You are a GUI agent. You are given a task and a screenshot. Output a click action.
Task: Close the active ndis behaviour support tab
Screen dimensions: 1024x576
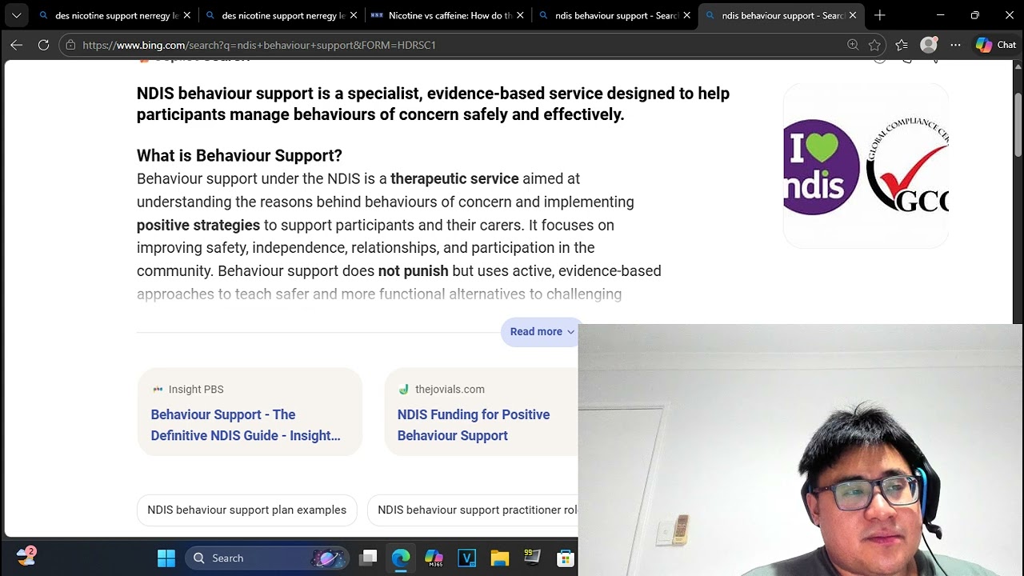(853, 15)
